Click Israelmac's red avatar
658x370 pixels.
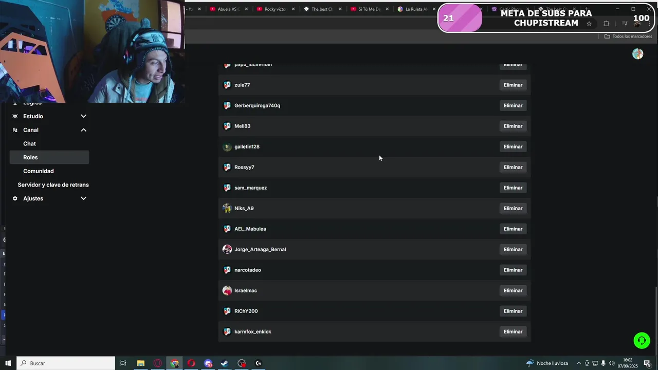point(227,290)
